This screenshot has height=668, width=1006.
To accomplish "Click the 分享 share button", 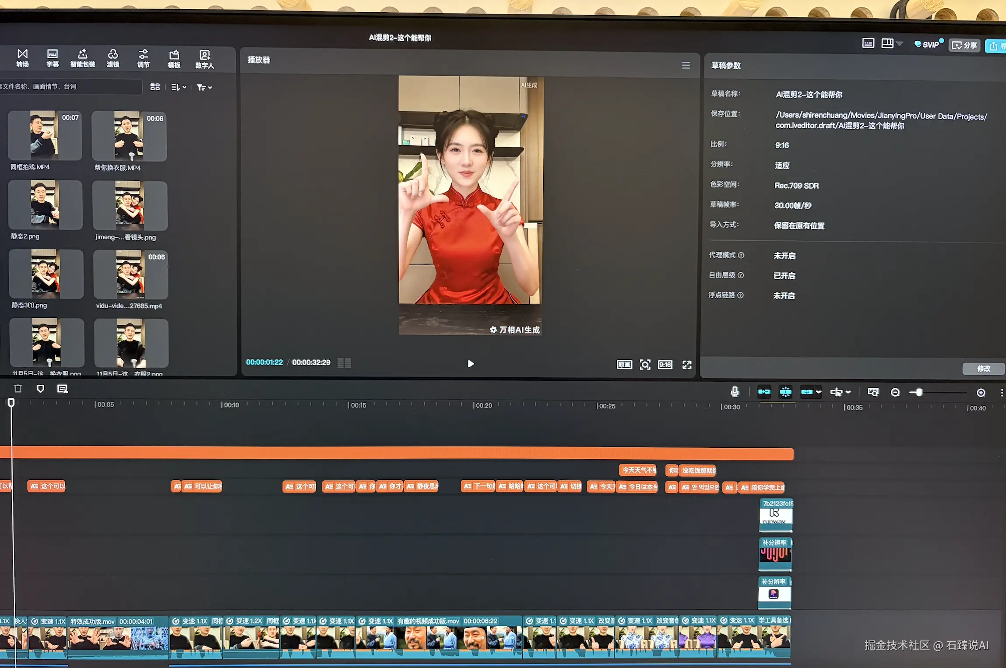I will (965, 46).
